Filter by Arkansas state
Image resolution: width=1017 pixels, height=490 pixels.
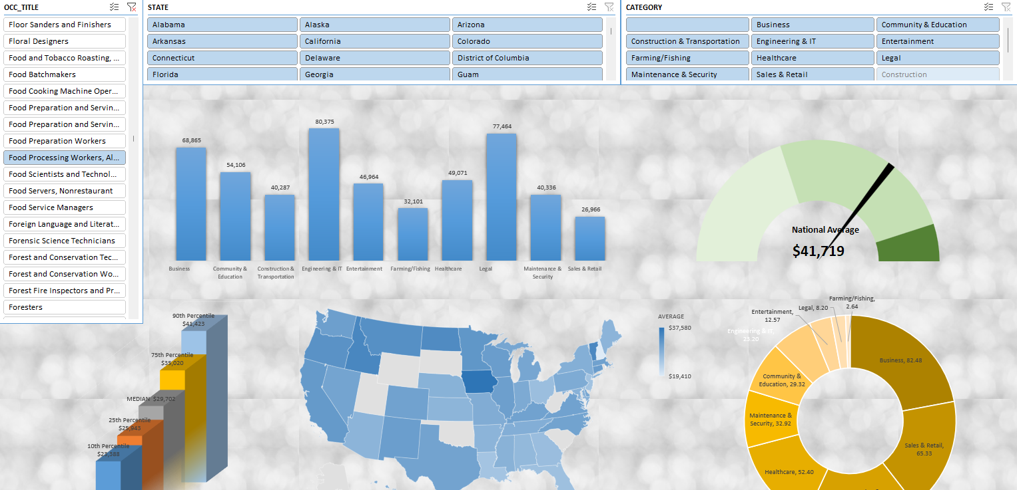pyautogui.click(x=222, y=41)
